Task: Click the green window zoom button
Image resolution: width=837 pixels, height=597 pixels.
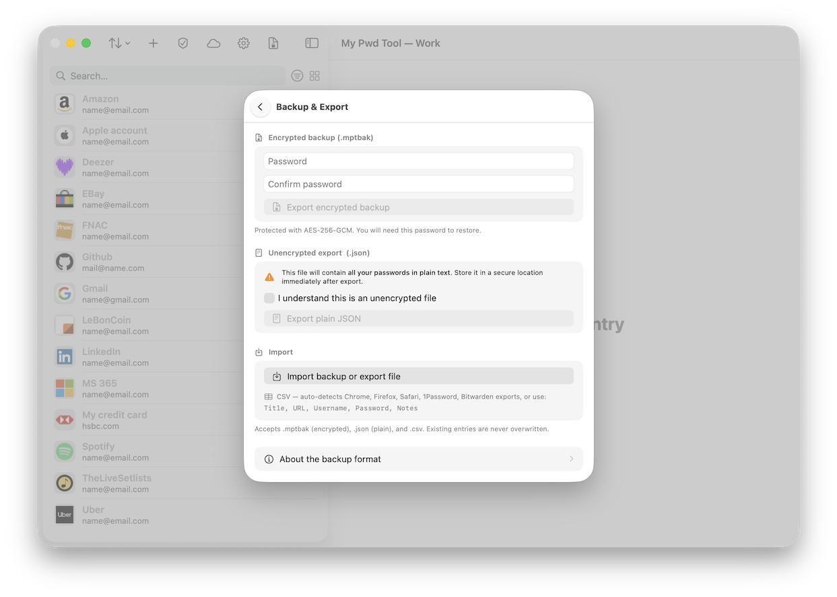Action: (x=86, y=43)
